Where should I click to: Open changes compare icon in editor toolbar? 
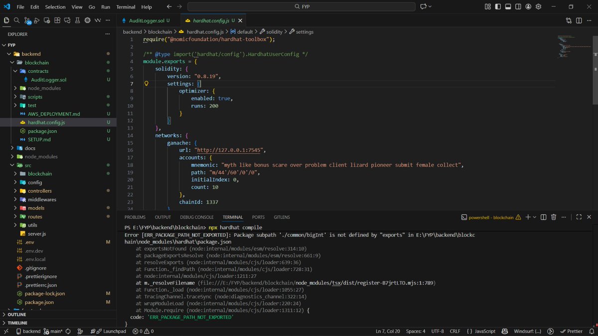pyautogui.click(x=569, y=20)
